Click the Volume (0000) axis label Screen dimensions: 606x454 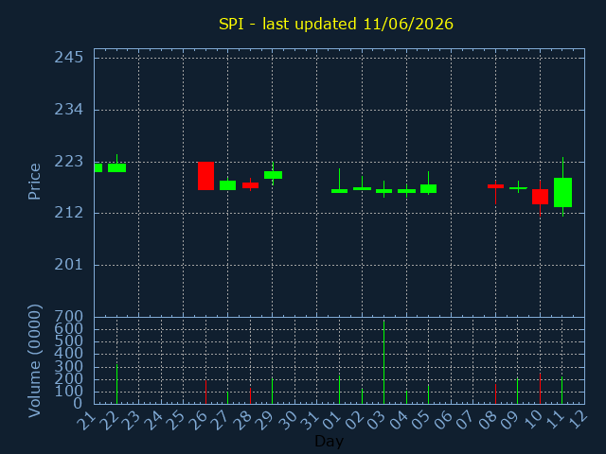(34, 361)
